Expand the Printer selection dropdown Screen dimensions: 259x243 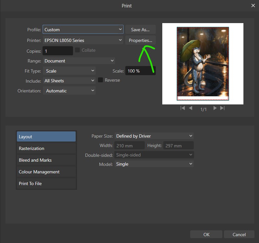[x=83, y=40]
